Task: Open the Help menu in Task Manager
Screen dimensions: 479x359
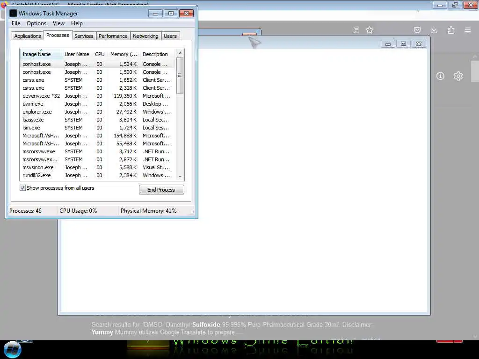Action: tap(77, 23)
